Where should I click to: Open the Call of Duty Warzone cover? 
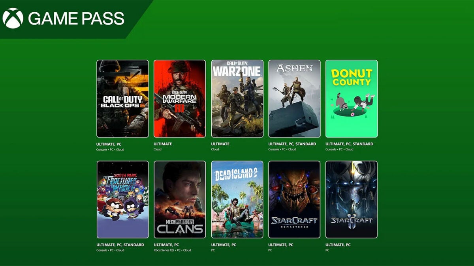pyautogui.click(x=237, y=99)
